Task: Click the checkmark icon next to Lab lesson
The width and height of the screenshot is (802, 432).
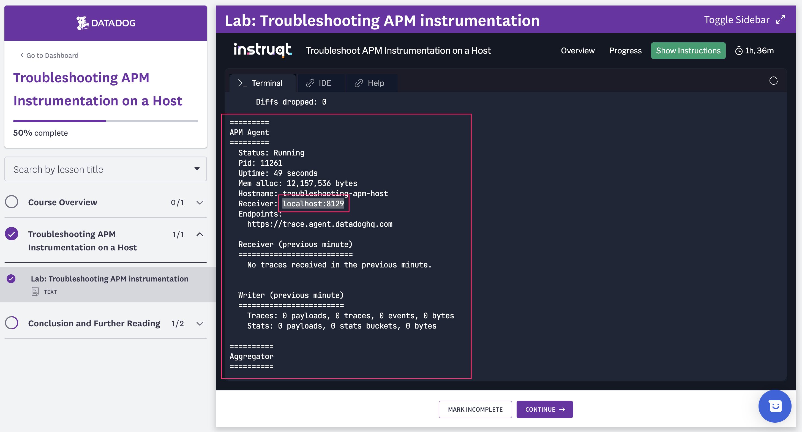Action: click(x=11, y=278)
